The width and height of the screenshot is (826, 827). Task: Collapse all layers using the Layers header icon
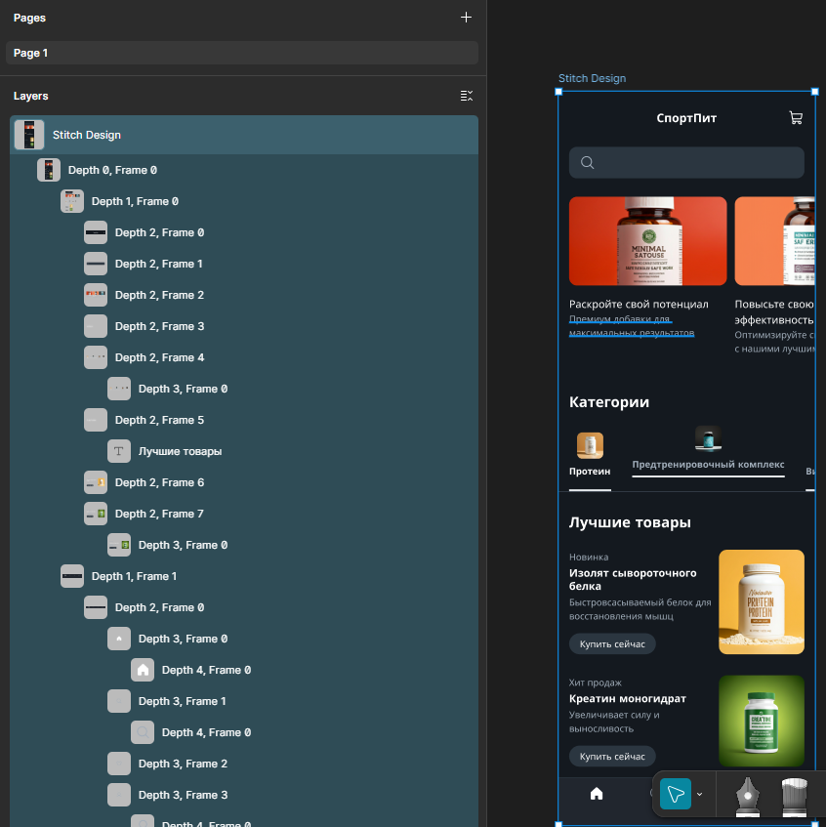tap(467, 96)
